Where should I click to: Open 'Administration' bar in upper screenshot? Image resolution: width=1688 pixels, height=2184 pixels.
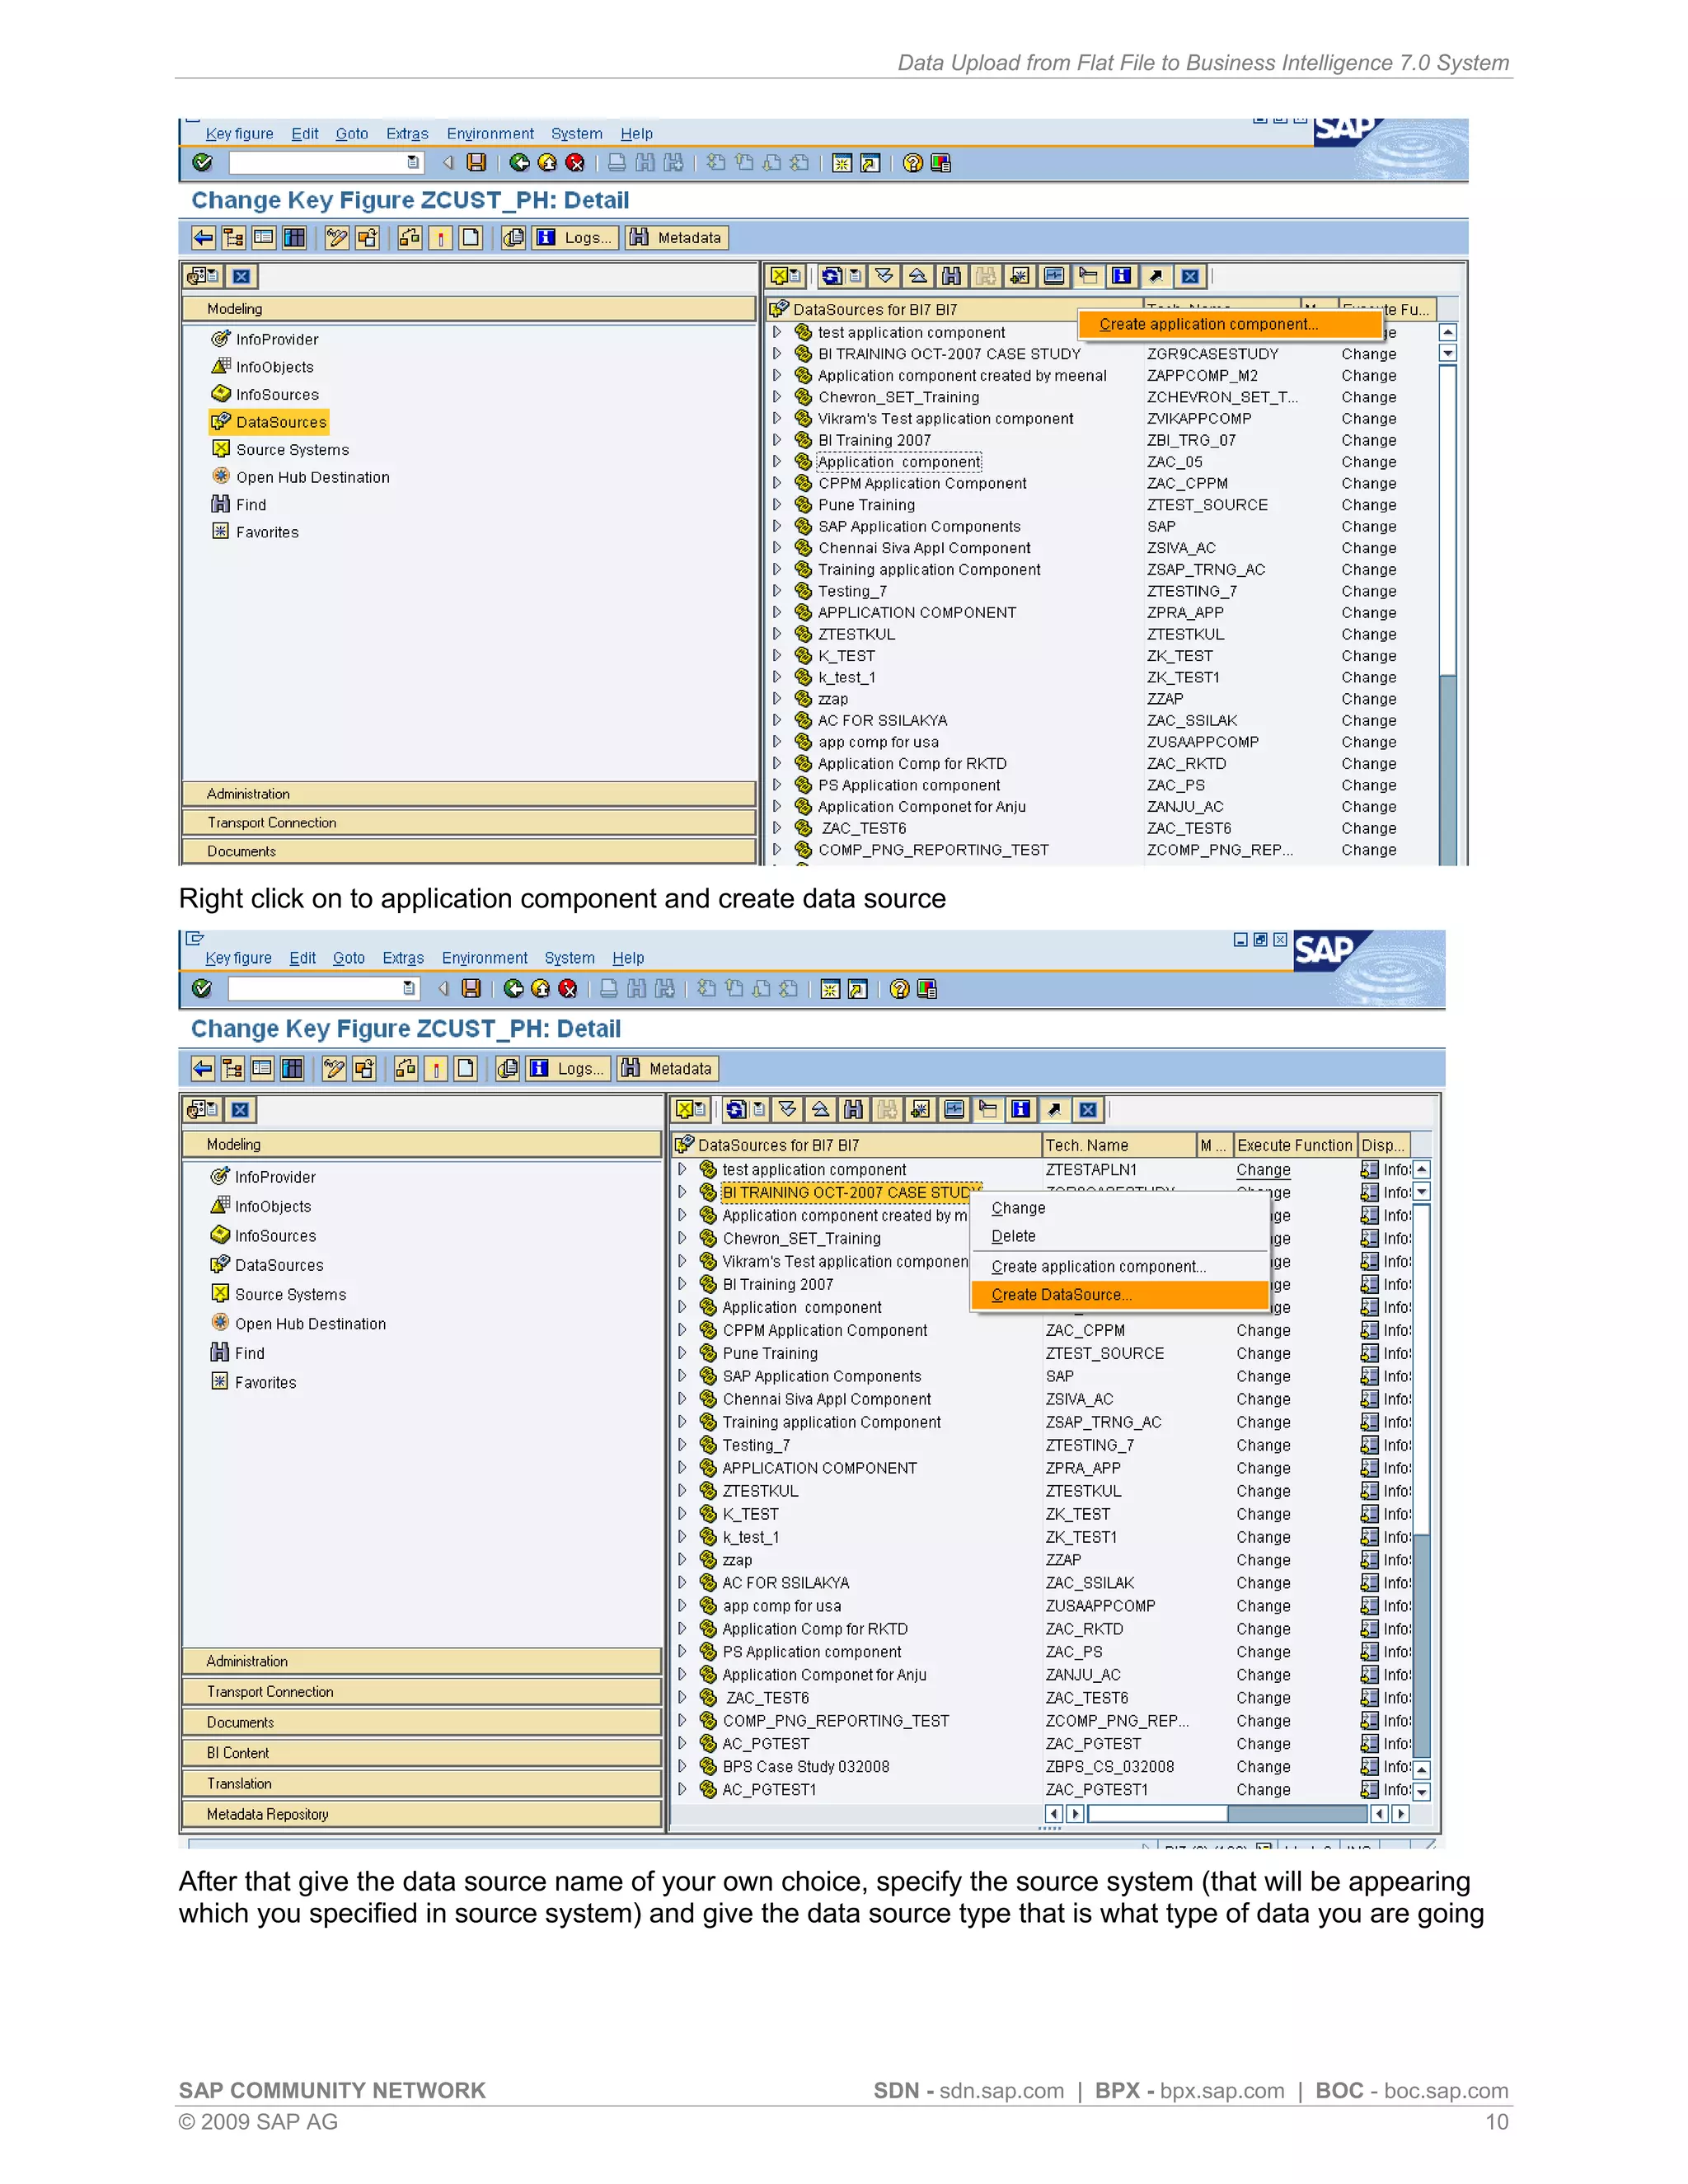pyautogui.click(x=469, y=794)
